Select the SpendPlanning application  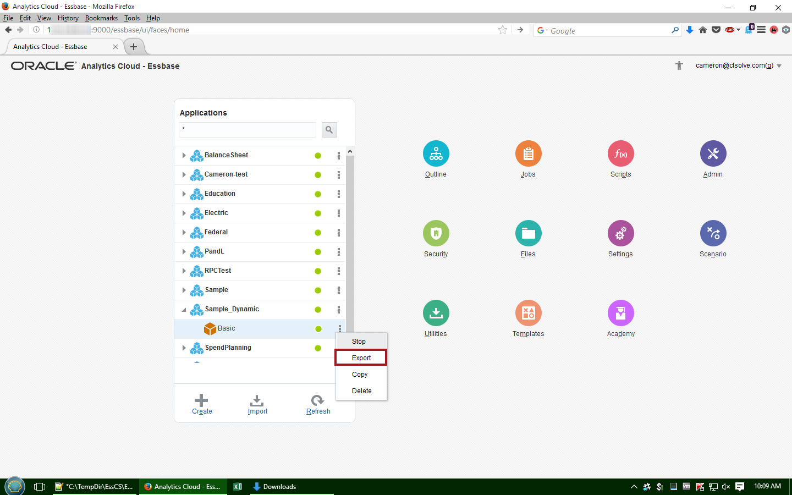228,348
